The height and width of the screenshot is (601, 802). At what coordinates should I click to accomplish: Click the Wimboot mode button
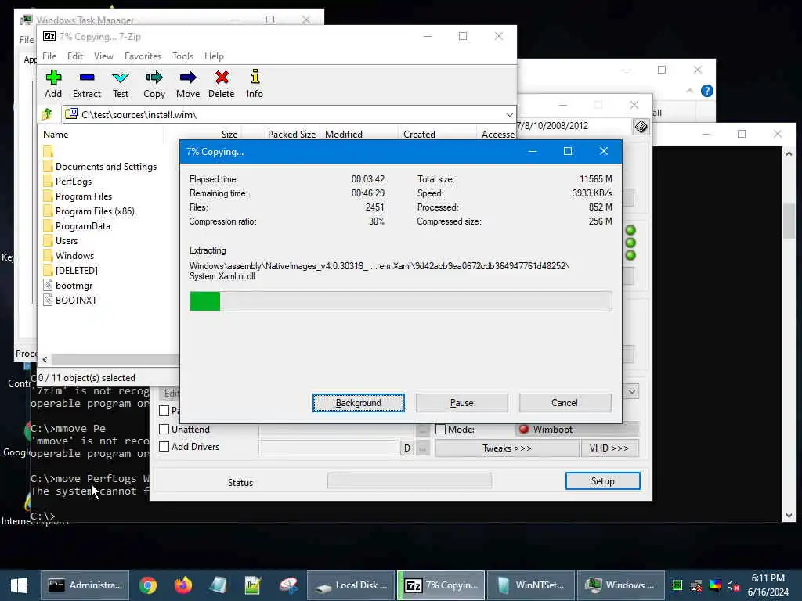pos(577,430)
